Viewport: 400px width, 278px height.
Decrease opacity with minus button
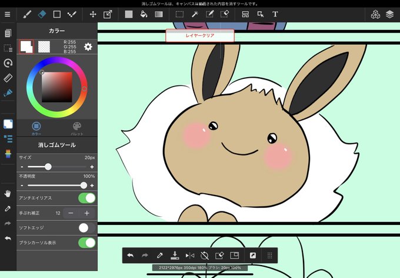click(x=22, y=186)
